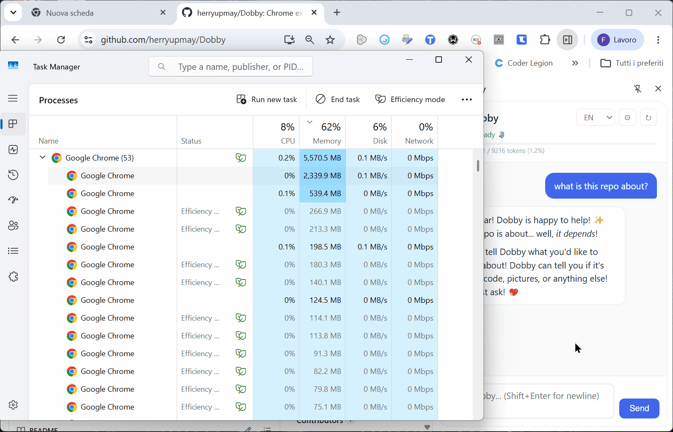Screen dimensions: 673x432
Task: Click the blue T extension icon
Action: point(430,40)
